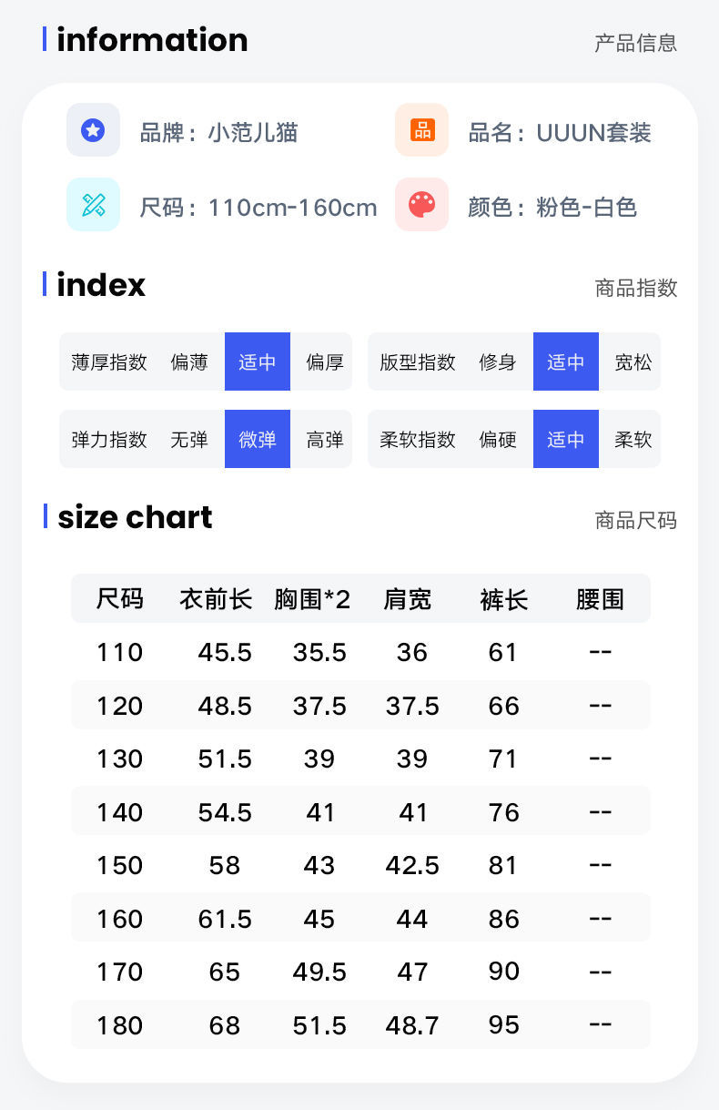Click the 商品尺码 label
Image resolution: width=719 pixels, height=1110 pixels.
click(x=636, y=520)
